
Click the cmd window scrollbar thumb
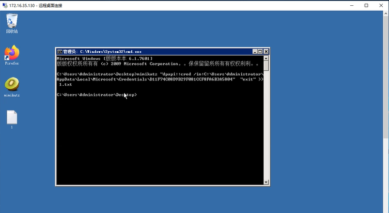tap(266, 66)
